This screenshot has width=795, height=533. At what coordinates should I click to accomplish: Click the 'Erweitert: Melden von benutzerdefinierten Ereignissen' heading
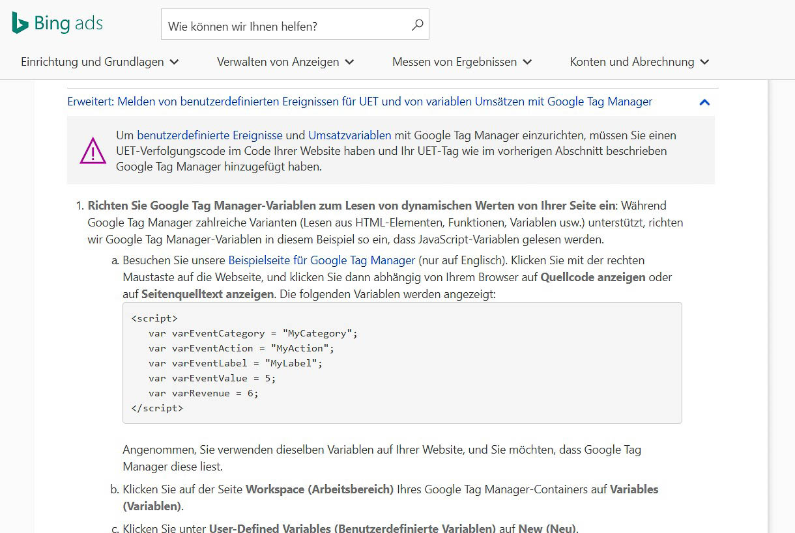(360, 102)
